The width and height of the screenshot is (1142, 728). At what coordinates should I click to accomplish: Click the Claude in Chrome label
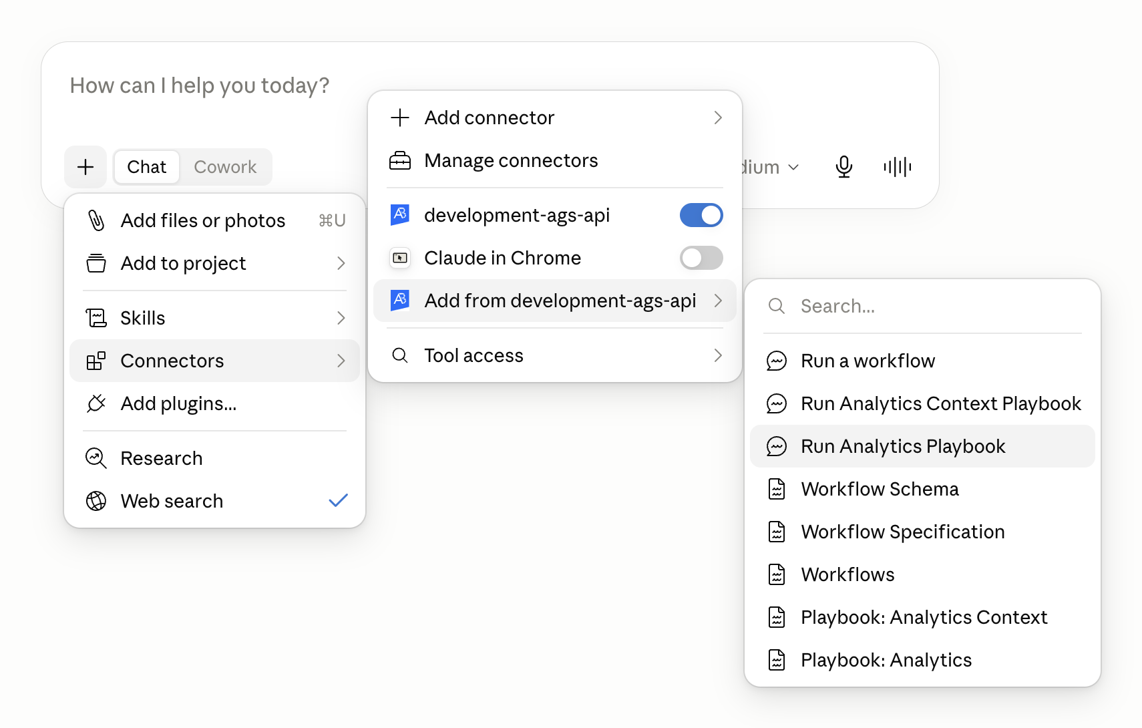pyautogui.click(x=502, y=258)
